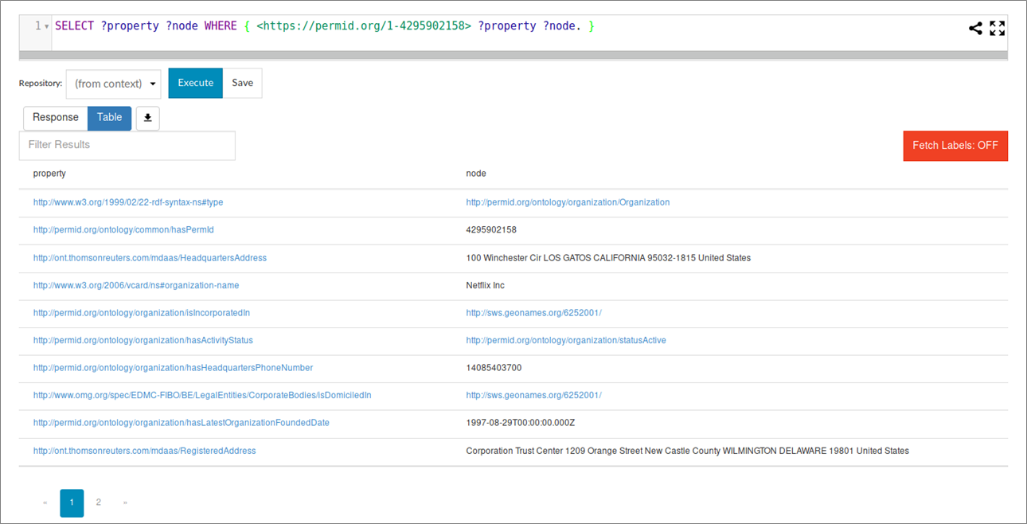
Task: Click the SELECT keyword in query editor
Action: (x=74, y=26)
